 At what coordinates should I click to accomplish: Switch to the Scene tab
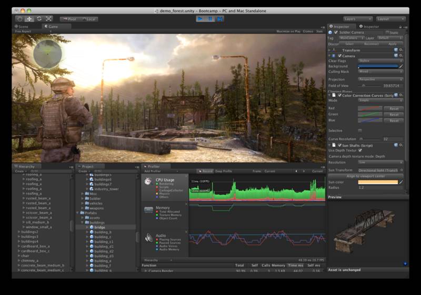(x=22, y=26)
